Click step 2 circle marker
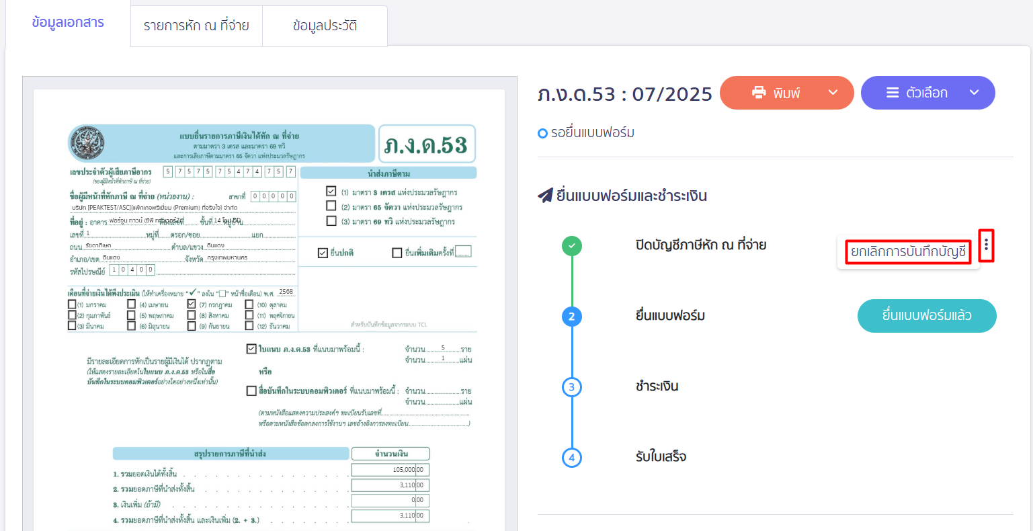 pyautogui.click(x=572, y=317)
